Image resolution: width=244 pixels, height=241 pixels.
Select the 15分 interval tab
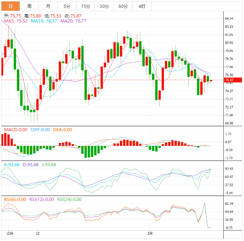point(86,6)
